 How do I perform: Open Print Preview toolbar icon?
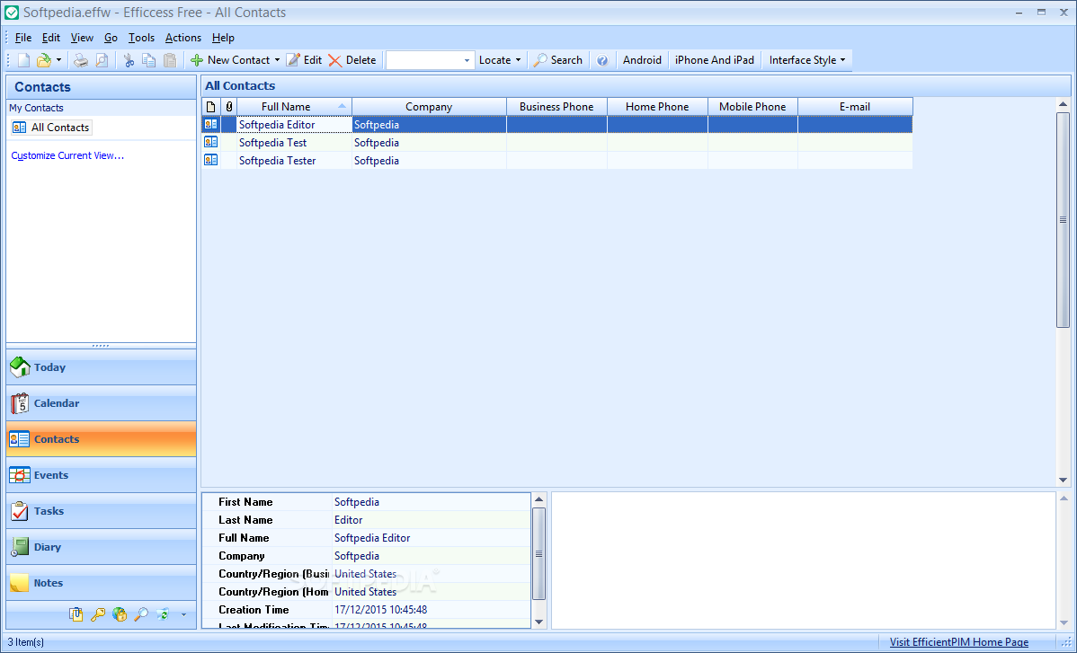tap(102, 60)
